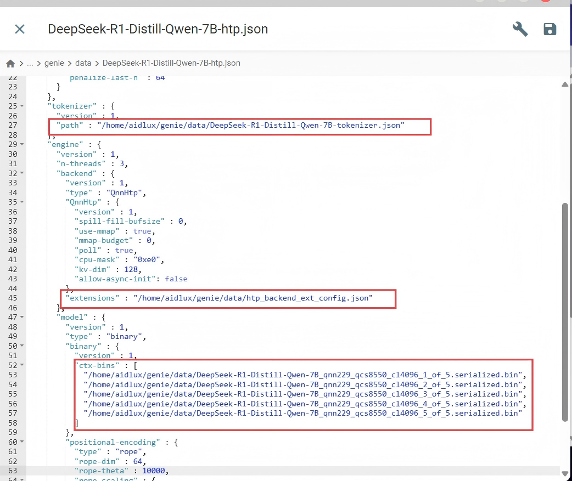Click the tokenizer path value string

tap(251, 125)
